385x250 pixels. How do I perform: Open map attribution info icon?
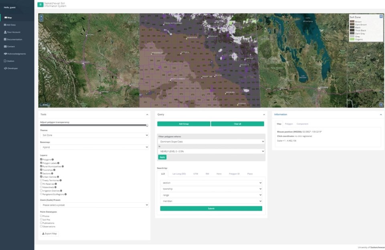click(x=381, y=105)
